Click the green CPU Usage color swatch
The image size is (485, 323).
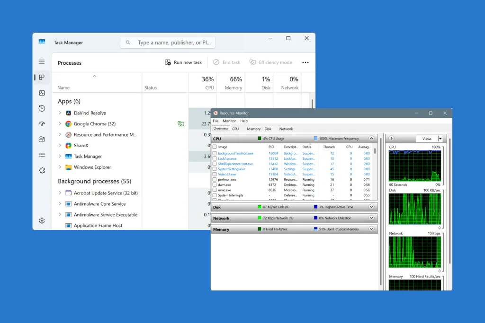point(260,138)
